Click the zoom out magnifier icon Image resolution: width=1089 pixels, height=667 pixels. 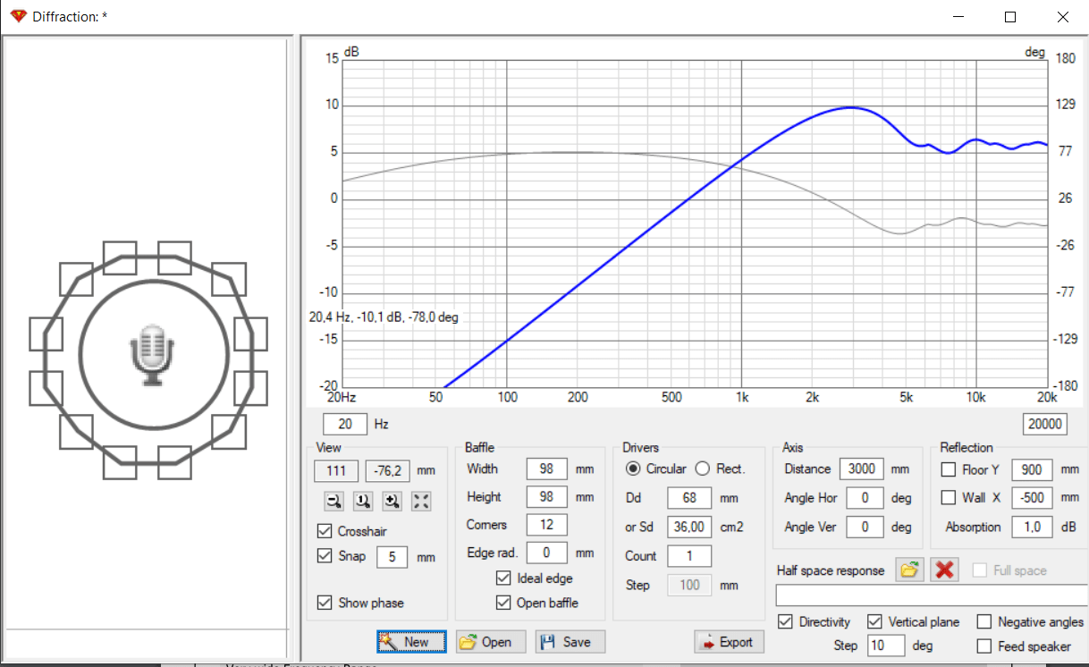pos(333,502)
